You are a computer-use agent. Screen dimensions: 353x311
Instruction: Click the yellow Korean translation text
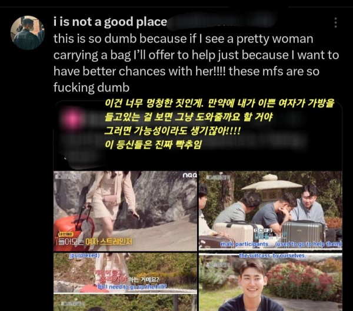pyautogui.click(x=219, y=124)
